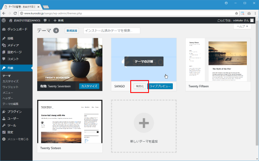Click カスタマイズ button on Twenty Seventeen
The image size is (259, 161).
tap(89, 86)
